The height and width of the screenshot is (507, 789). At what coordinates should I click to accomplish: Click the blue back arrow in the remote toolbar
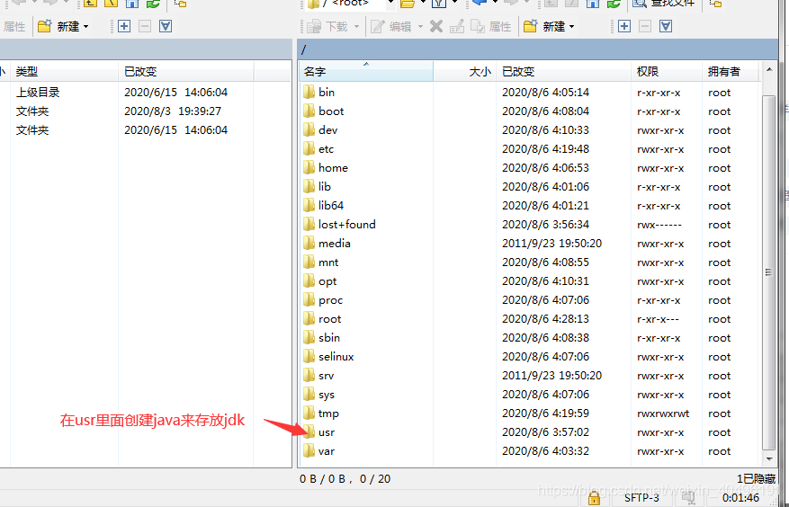point(479,4)
